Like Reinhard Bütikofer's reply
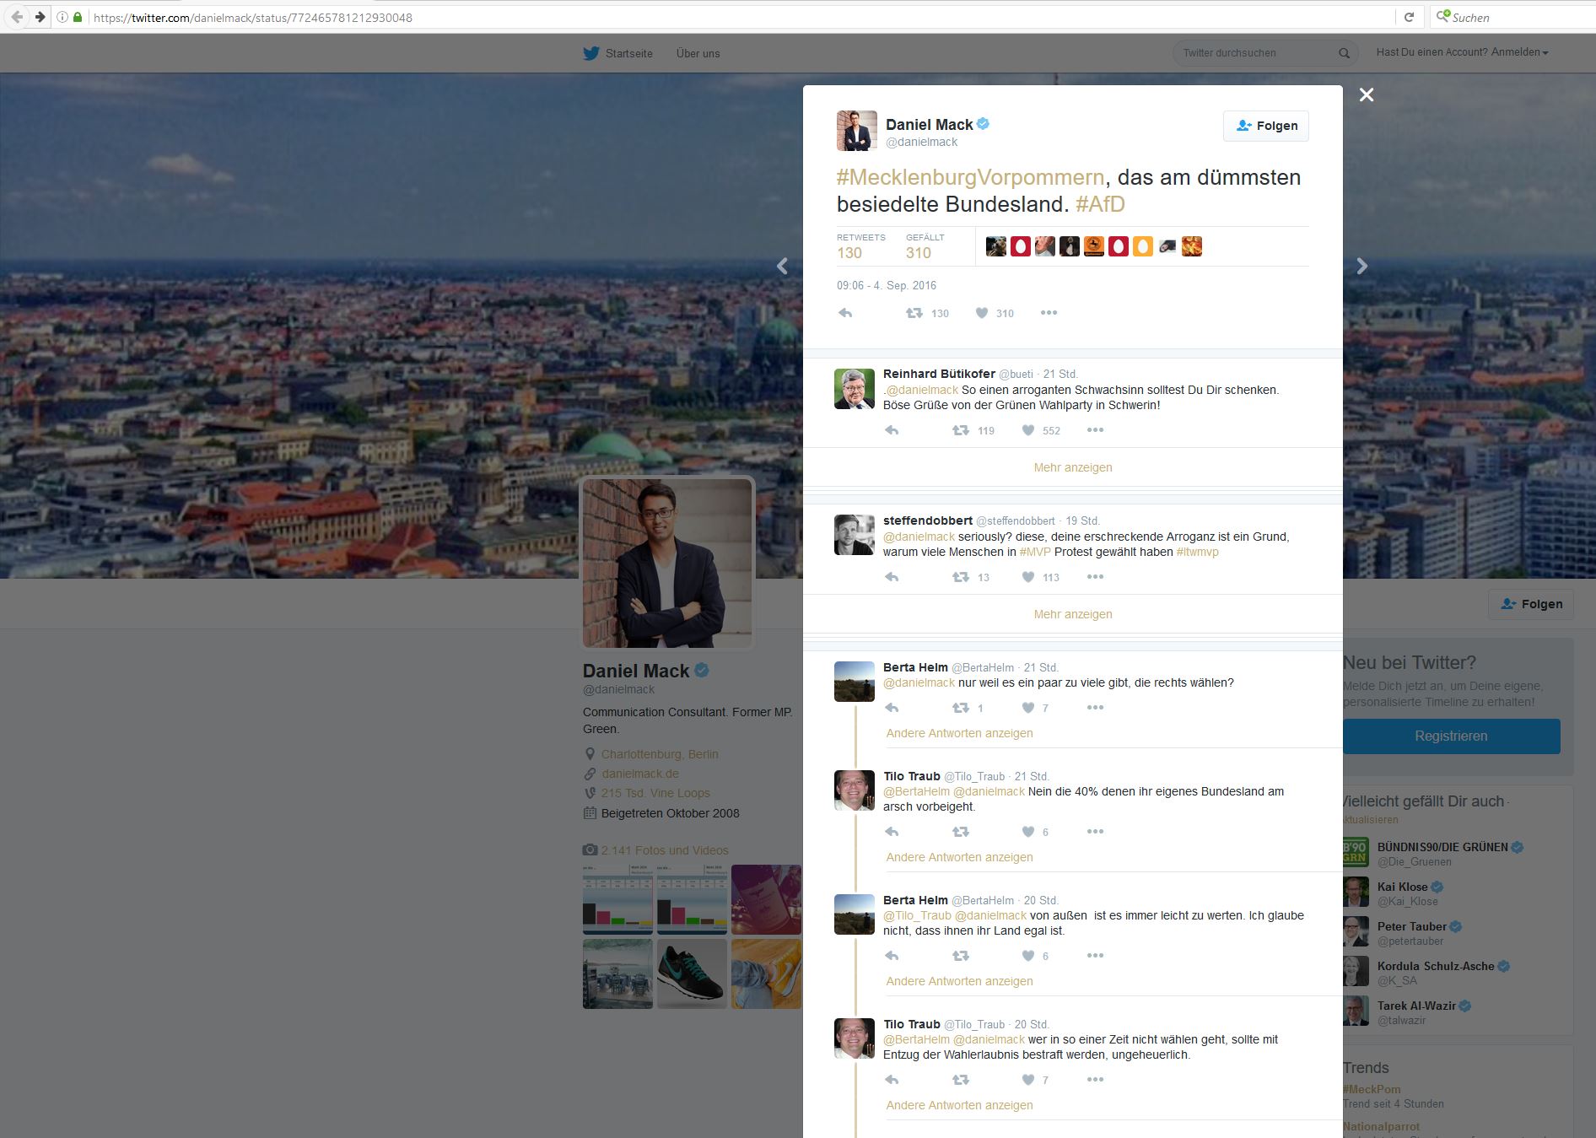This screenshot has width=1596, height=1138. tap(1028, 430)
